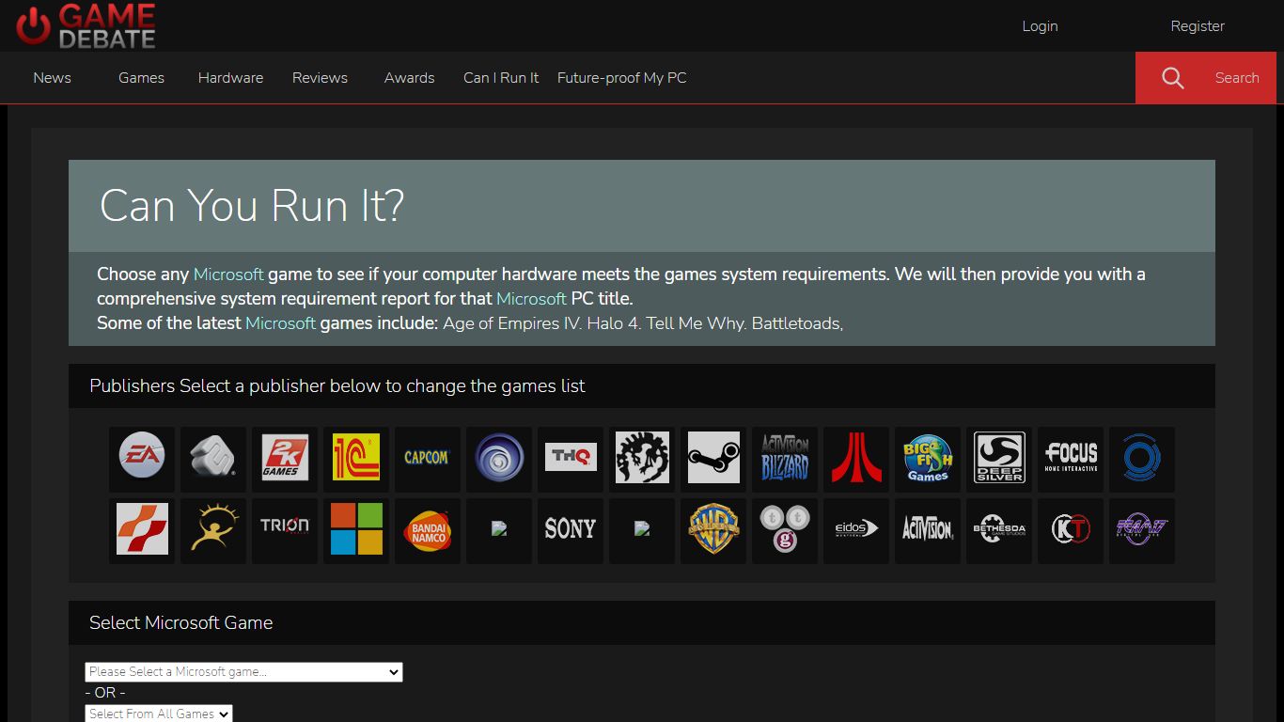Select the blue concentric circle publisher logo

[x=1142, y=458]
